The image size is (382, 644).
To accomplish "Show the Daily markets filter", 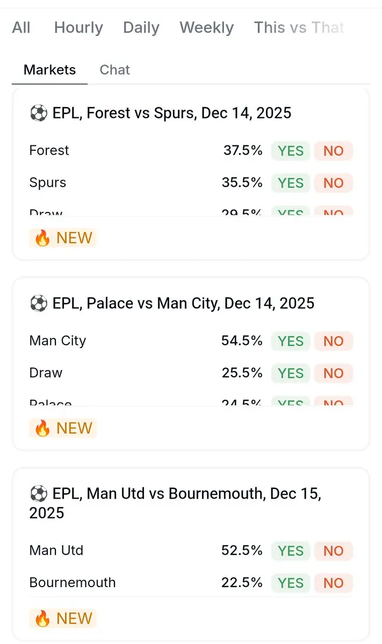I will point(141,28).
